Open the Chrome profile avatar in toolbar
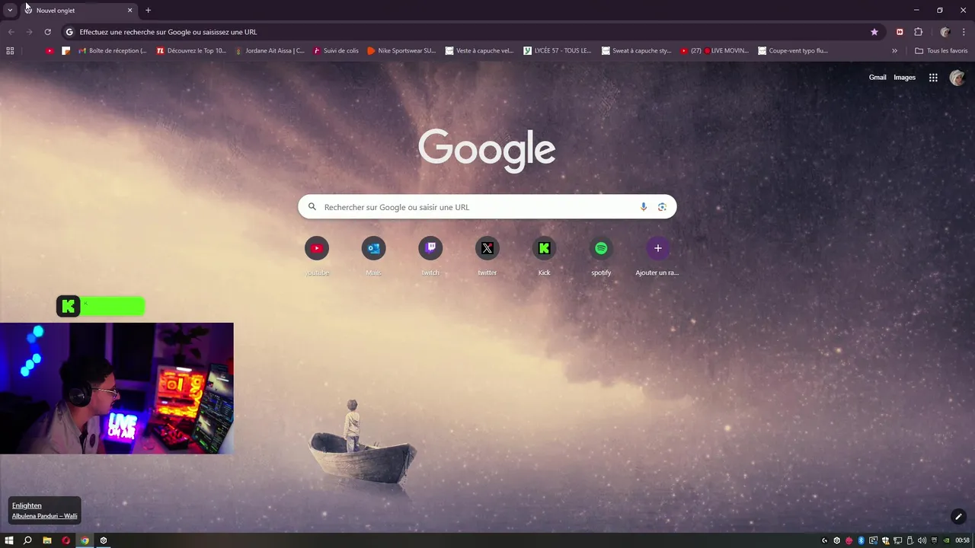This screenshot has height=548, width=975. (x=945, y=32)
